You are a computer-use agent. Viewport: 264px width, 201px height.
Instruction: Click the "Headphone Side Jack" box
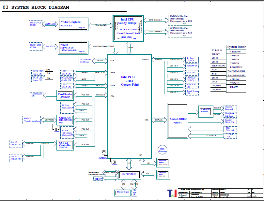click(x=230, y=115)
